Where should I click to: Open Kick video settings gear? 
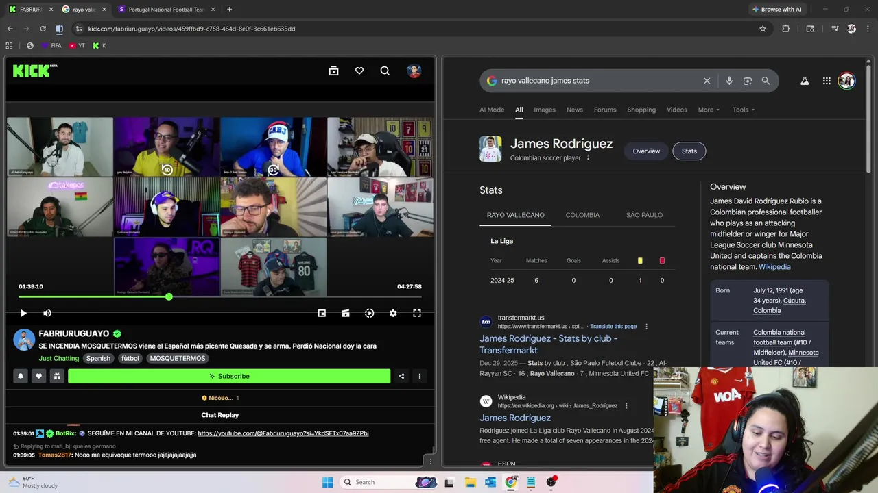point(393,313)
